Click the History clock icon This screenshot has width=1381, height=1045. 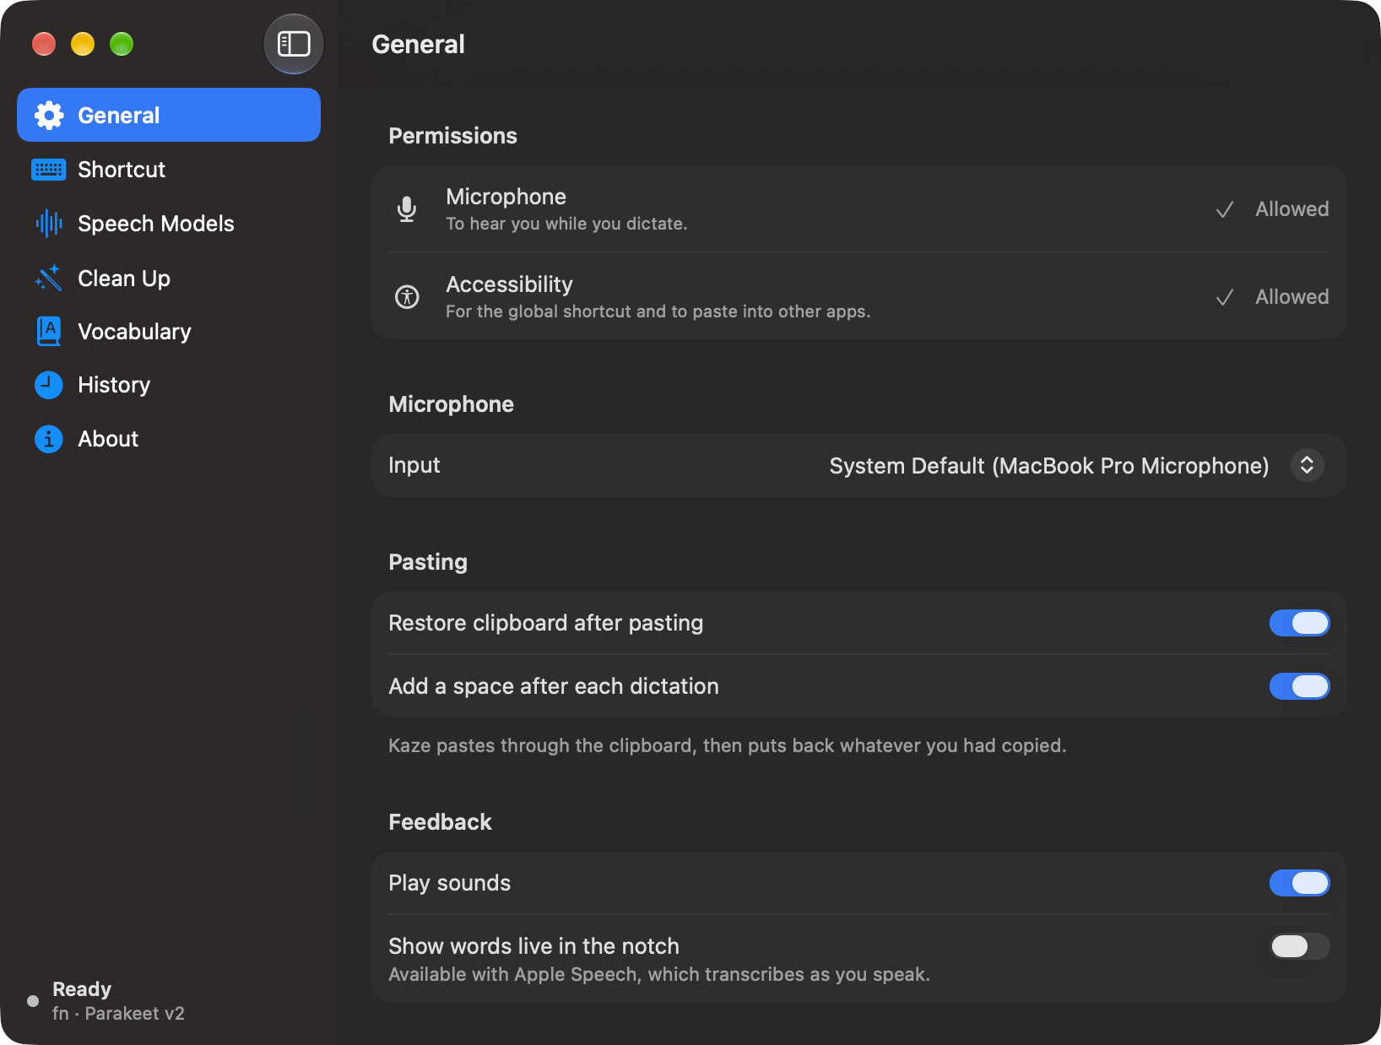click(49, 385)
